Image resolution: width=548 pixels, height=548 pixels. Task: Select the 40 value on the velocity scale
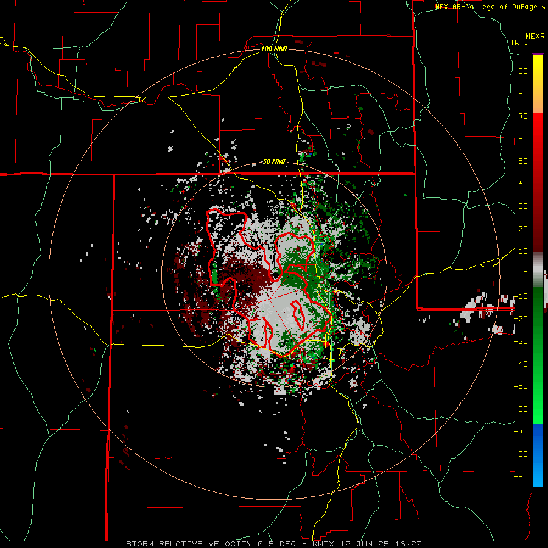tap(523, 183)
